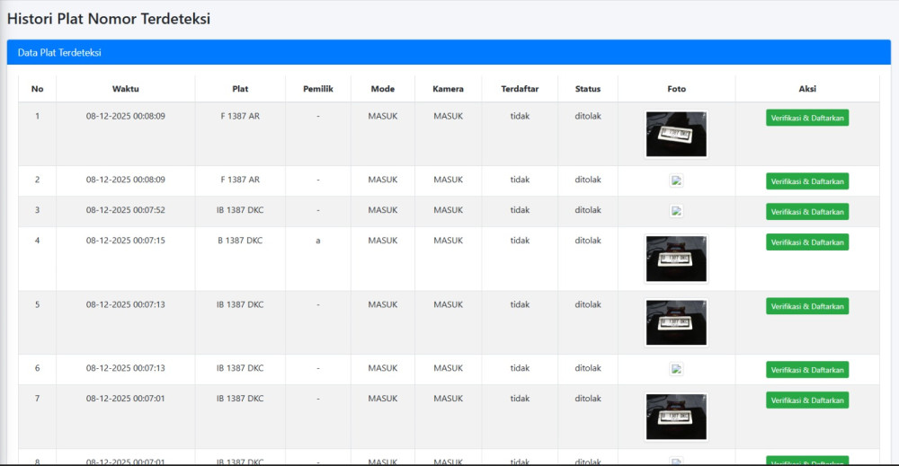The width and height of the screenshot is (899, 466).
Task: Click Verifikasi & Daftarkan in row 4
Action: [x=806, y=242]
